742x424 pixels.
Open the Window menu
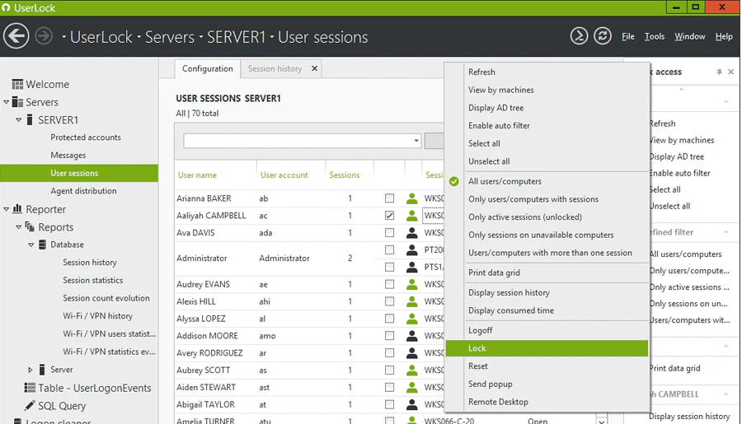click(x=690, y=36)
